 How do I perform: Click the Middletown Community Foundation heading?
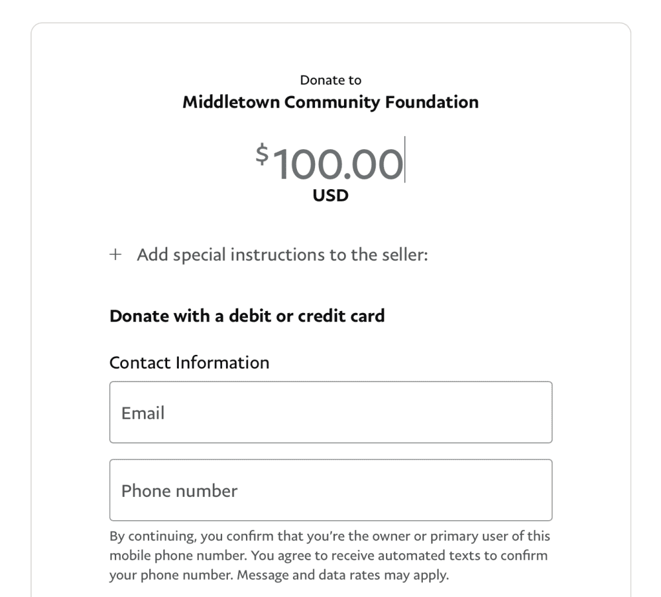[330, 103]
